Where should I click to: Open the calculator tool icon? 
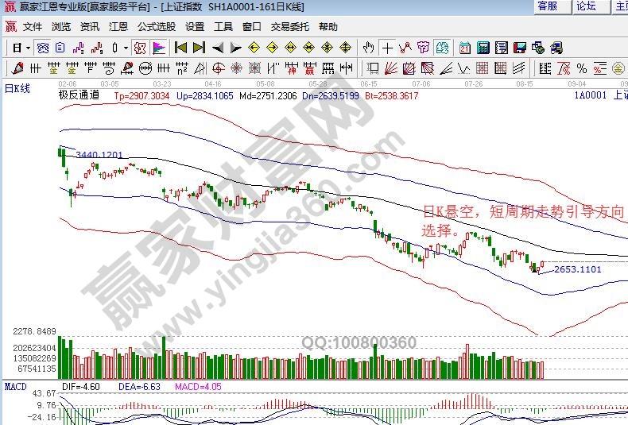click(483, 48)
